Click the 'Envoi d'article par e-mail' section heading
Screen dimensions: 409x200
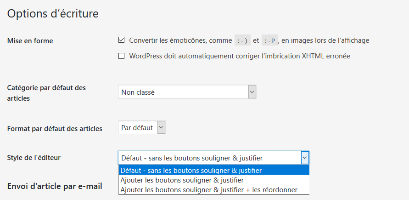(x=55, y=186)
